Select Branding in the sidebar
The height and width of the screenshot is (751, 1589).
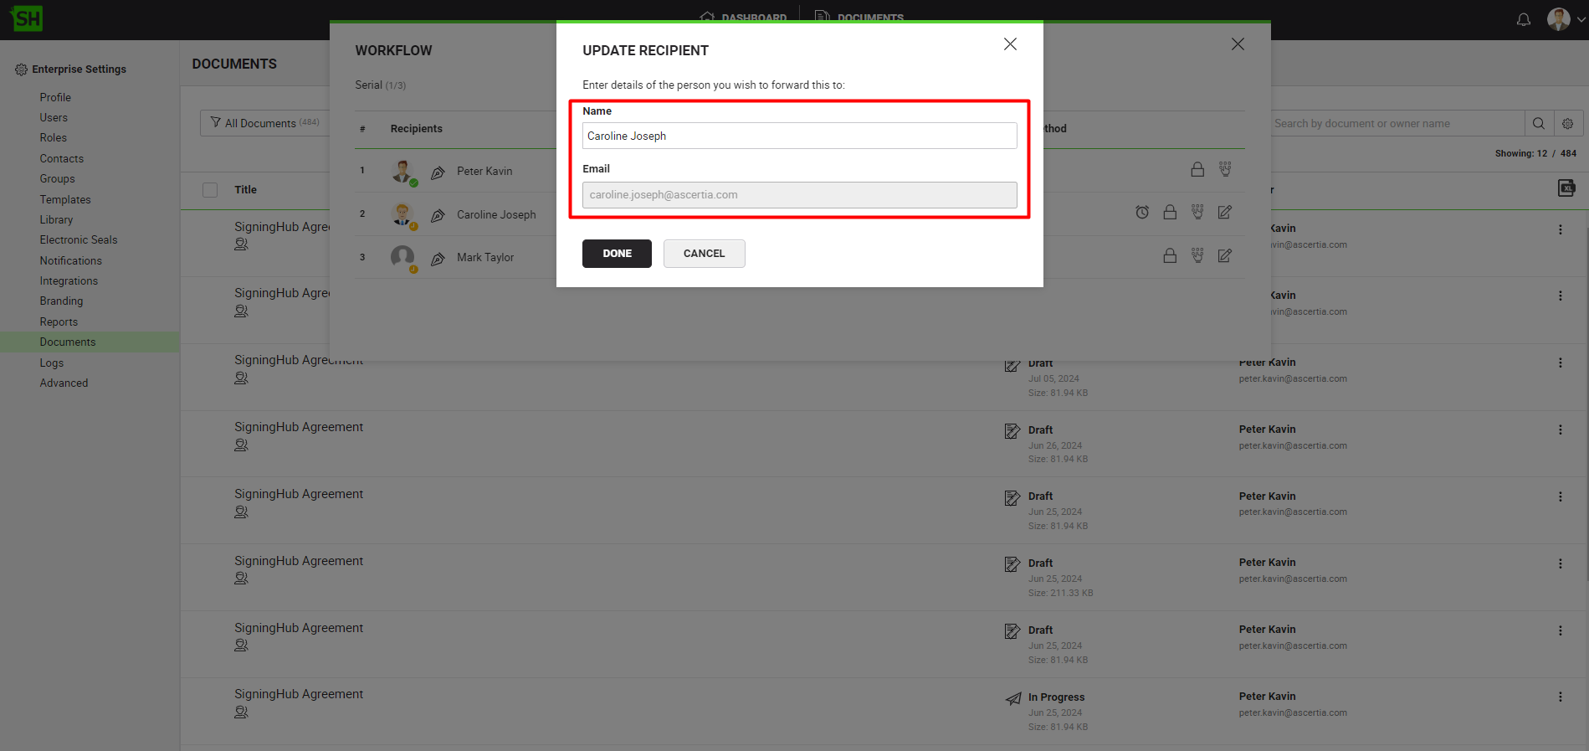coord(61,301)
